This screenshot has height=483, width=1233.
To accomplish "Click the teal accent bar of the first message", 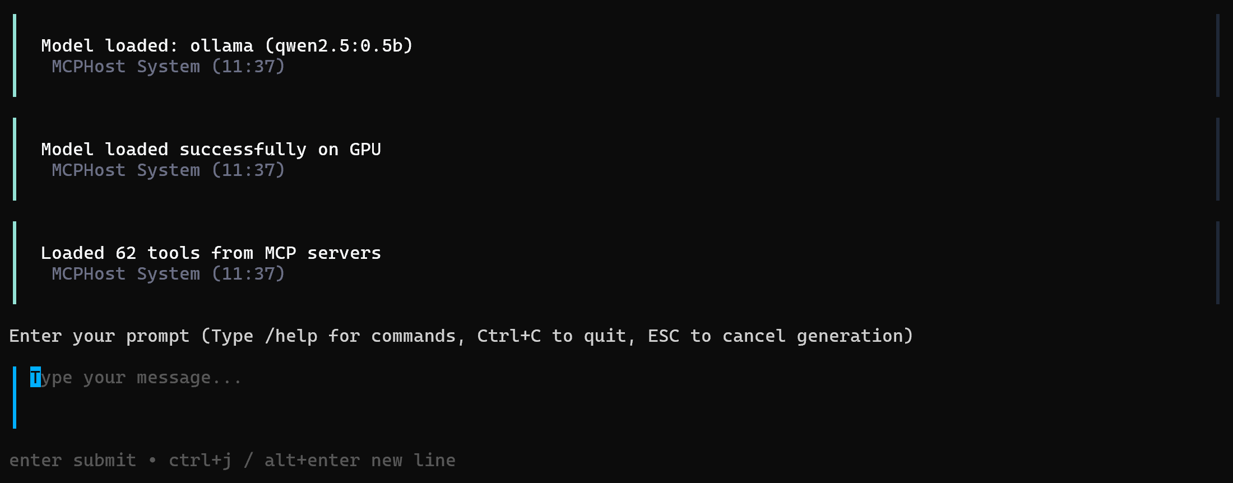I will [15, 54].
